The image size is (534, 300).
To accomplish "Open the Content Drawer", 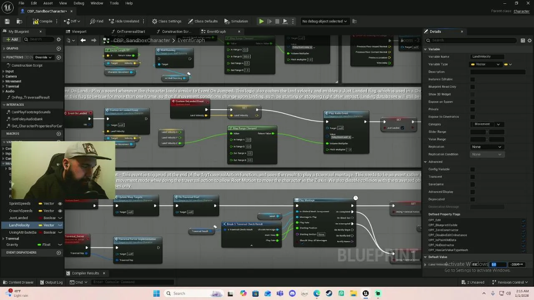I will (18, 282).
